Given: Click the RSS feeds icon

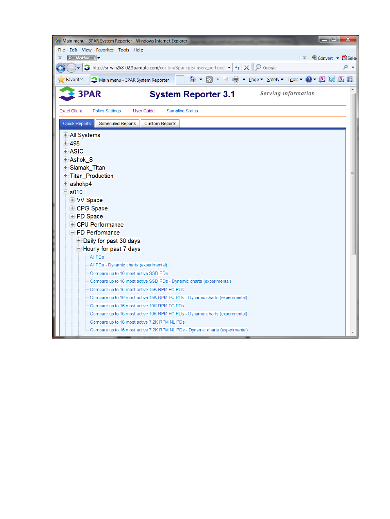Looking at the screenshot, I should point(209,80).
